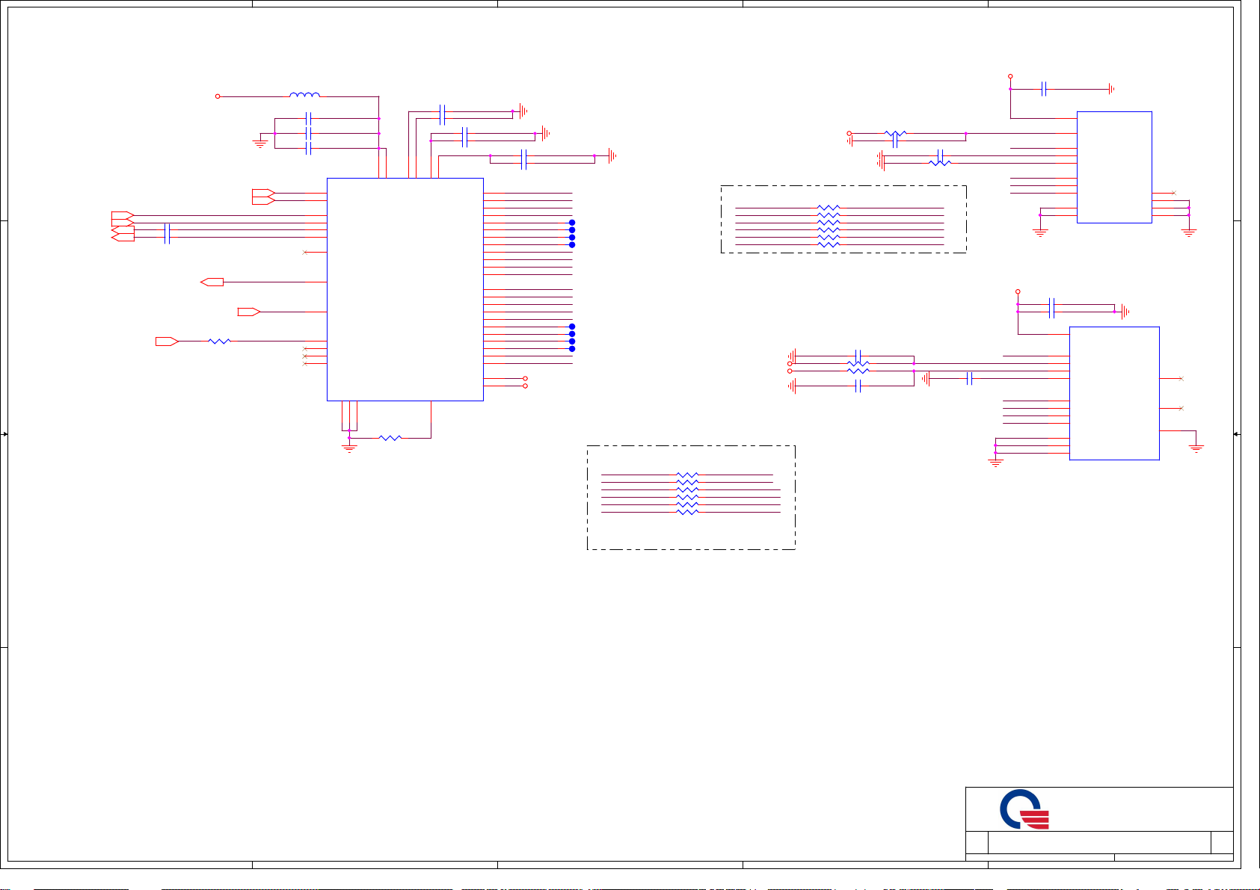Select the lower-right IC block

pyautogui.click(x=1113, y=393)
